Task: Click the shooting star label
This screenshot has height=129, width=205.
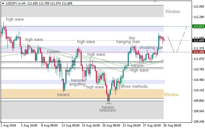Action: click(151, 48)
